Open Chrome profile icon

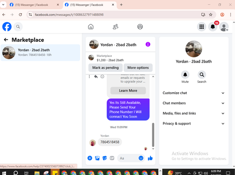pyautogui.click(x=222, y=15)
